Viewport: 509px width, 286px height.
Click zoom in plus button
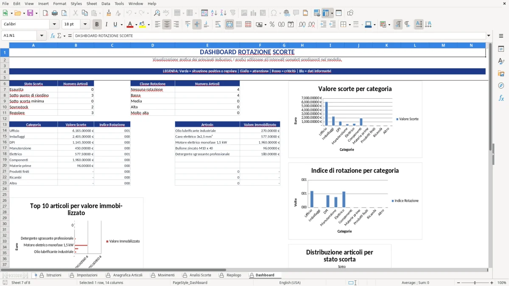click(x=492, y=283)
